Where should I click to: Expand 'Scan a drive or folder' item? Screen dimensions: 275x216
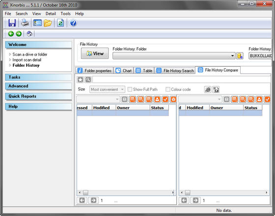pos(30,54)
